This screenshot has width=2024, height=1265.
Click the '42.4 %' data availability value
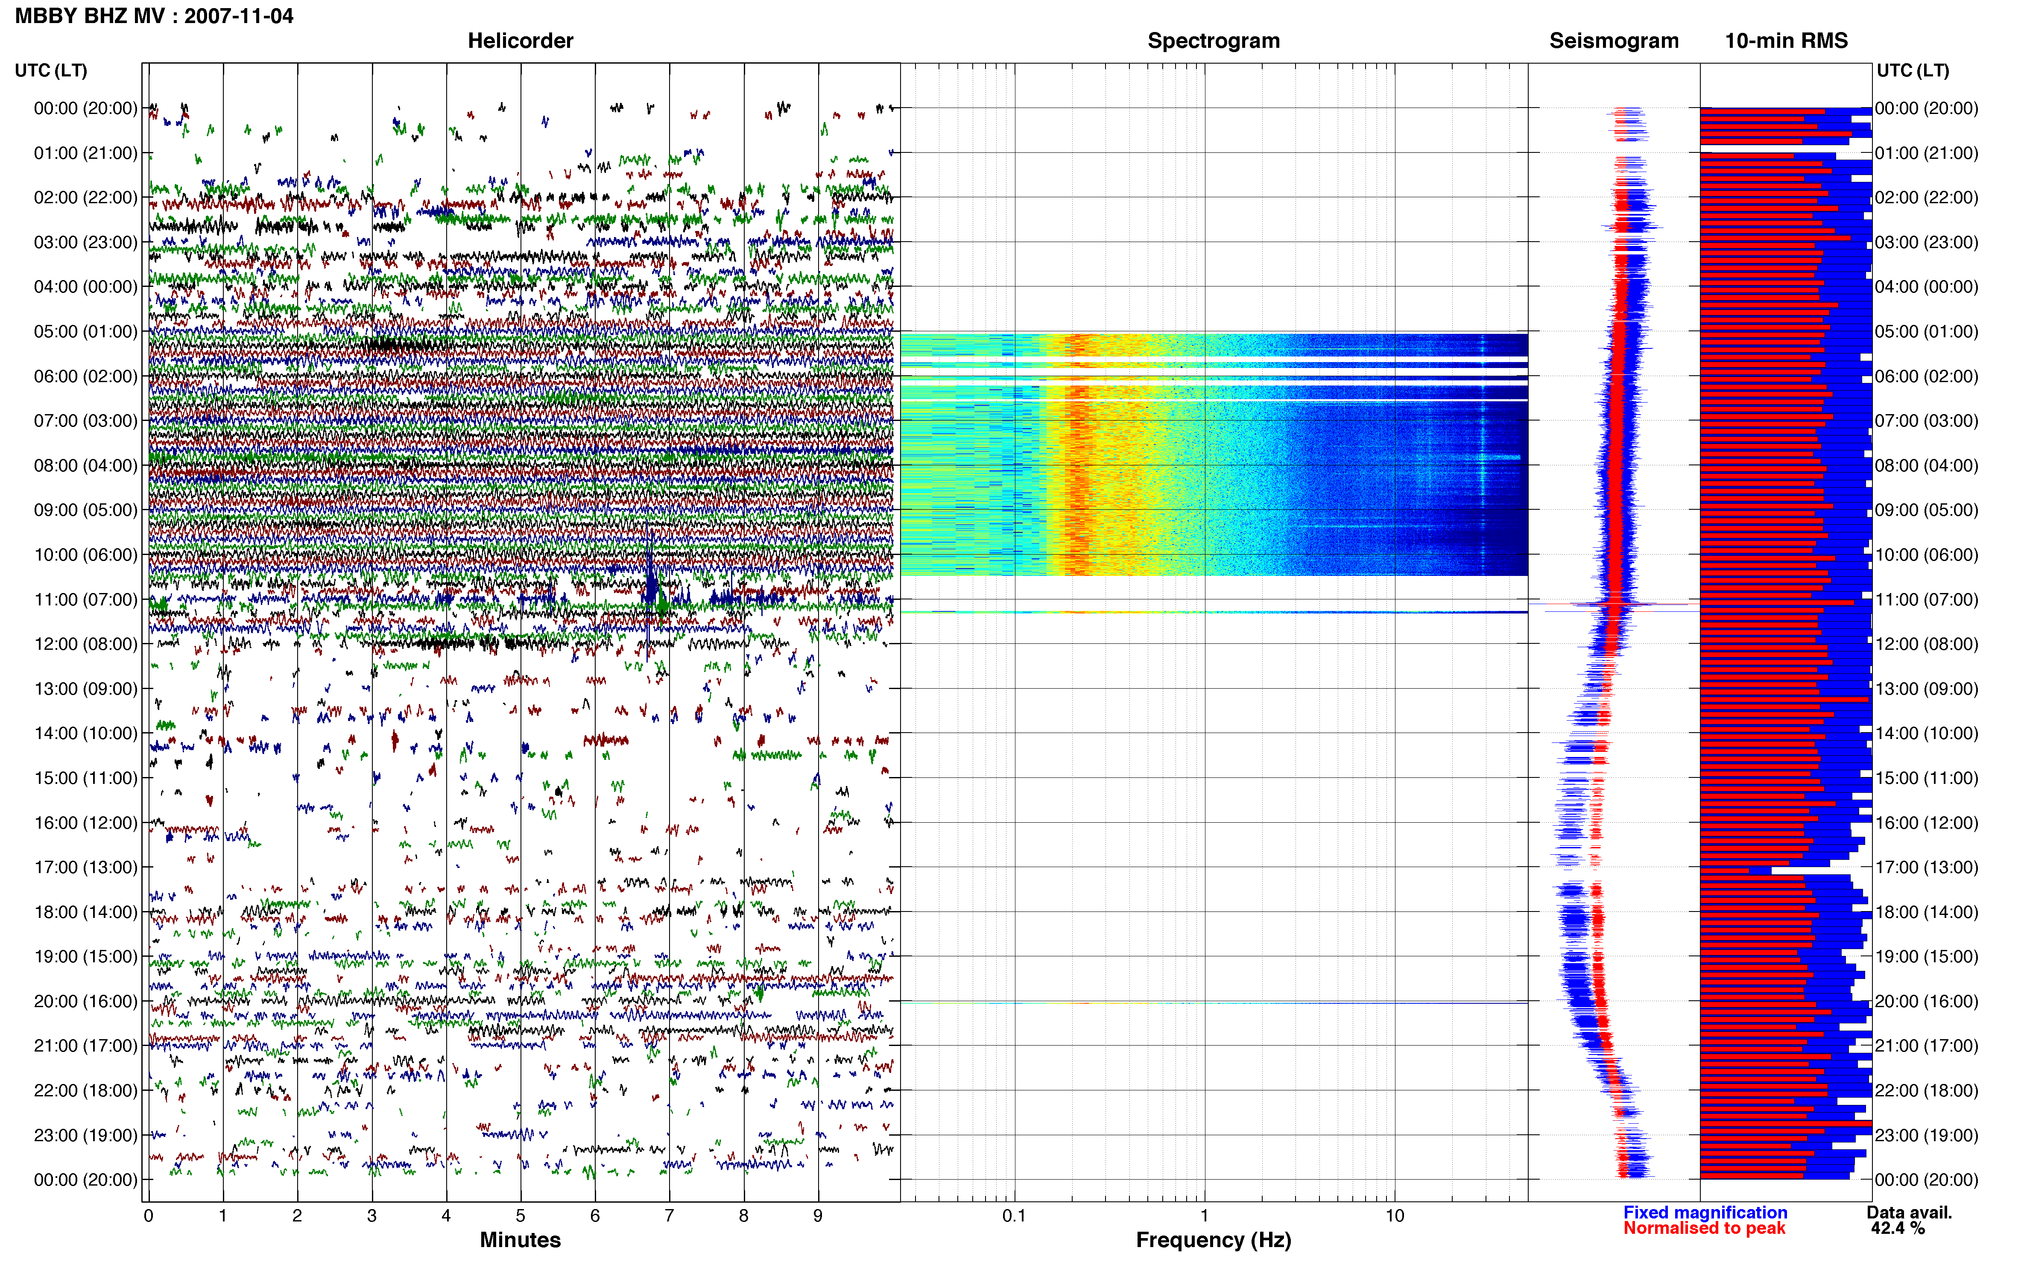tap(1898, 1228)
